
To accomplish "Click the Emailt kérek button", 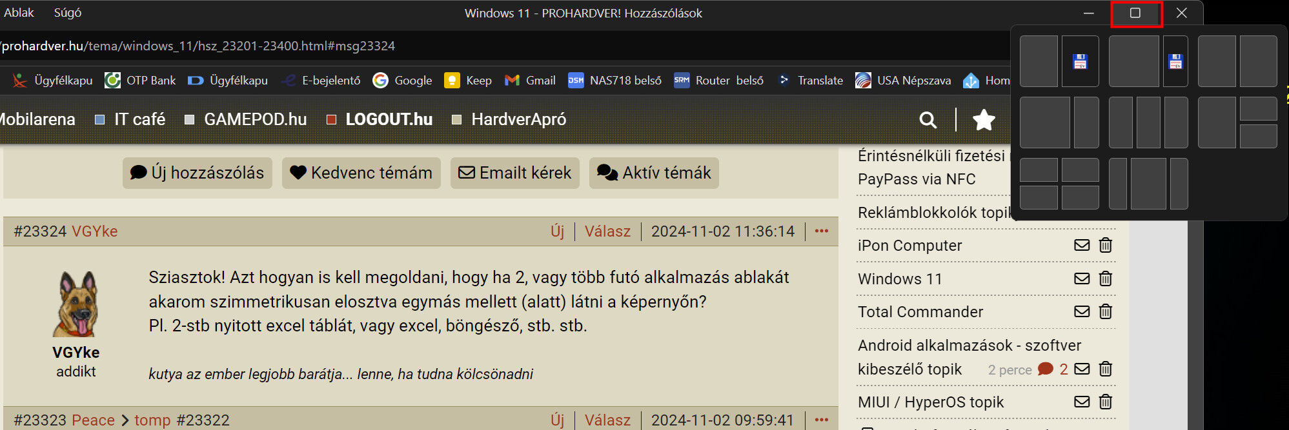I will (514, 173).
